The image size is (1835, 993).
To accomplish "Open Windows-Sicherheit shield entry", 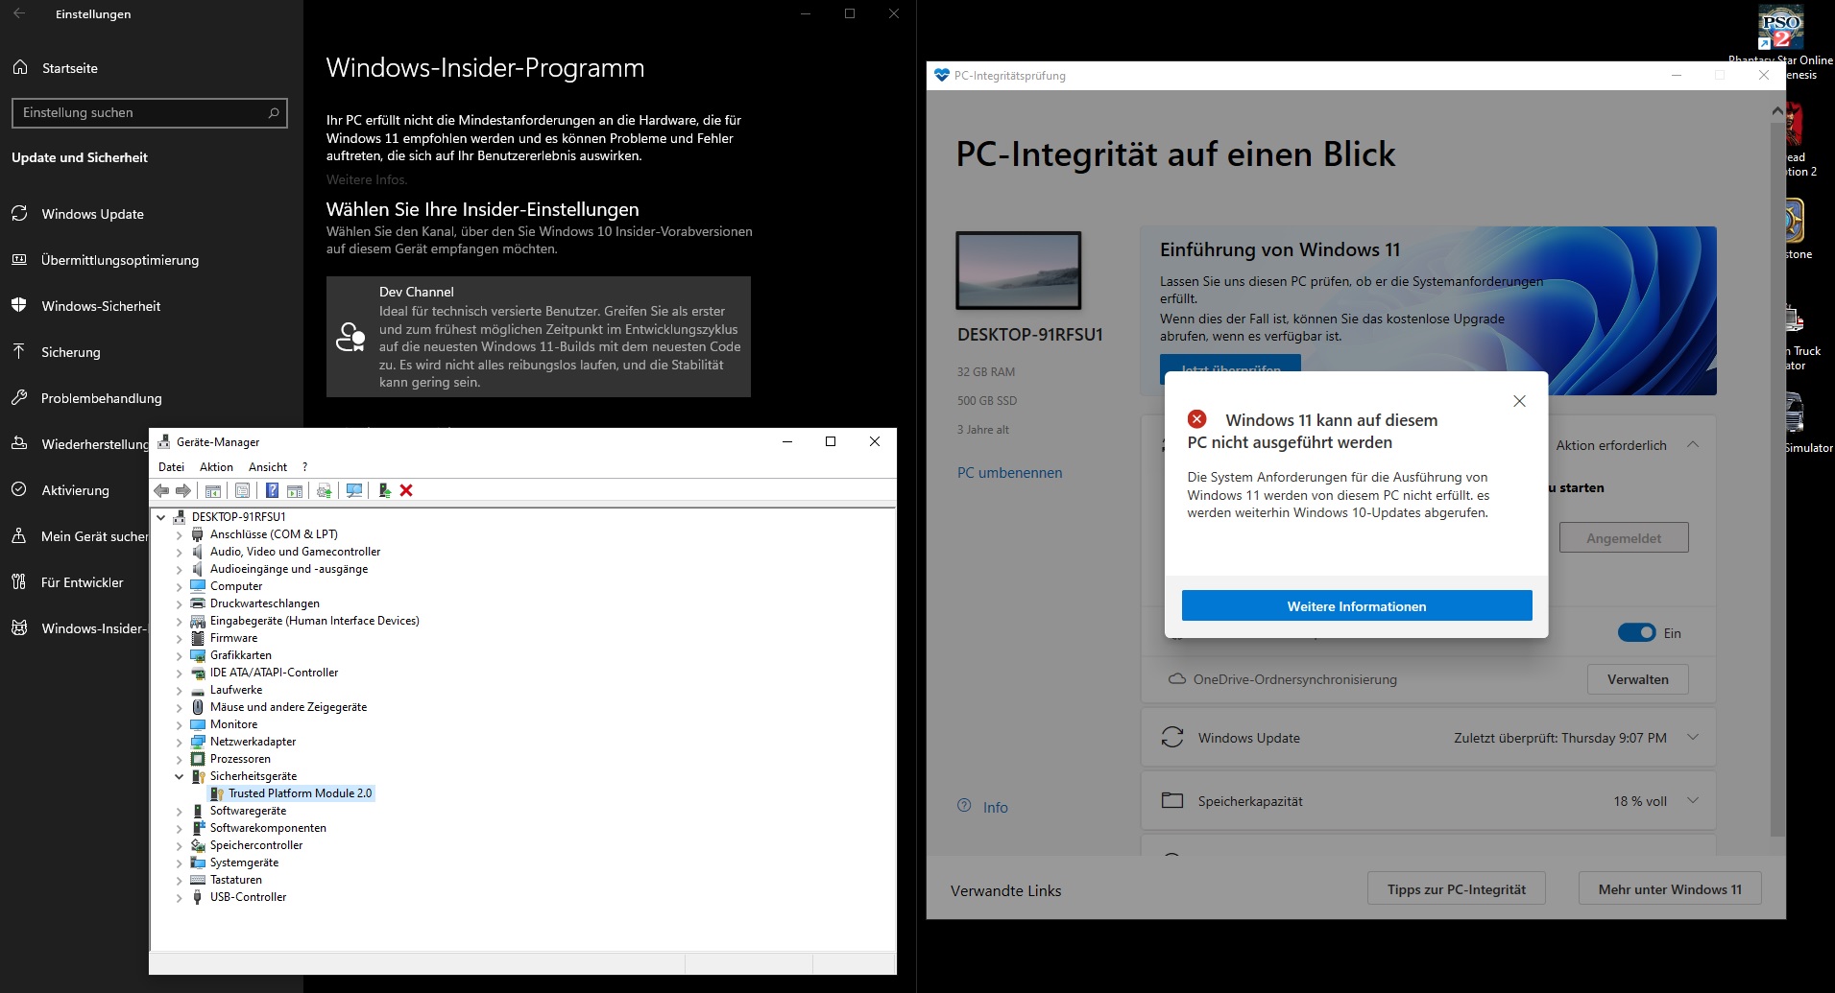I will tap(101, 306).
